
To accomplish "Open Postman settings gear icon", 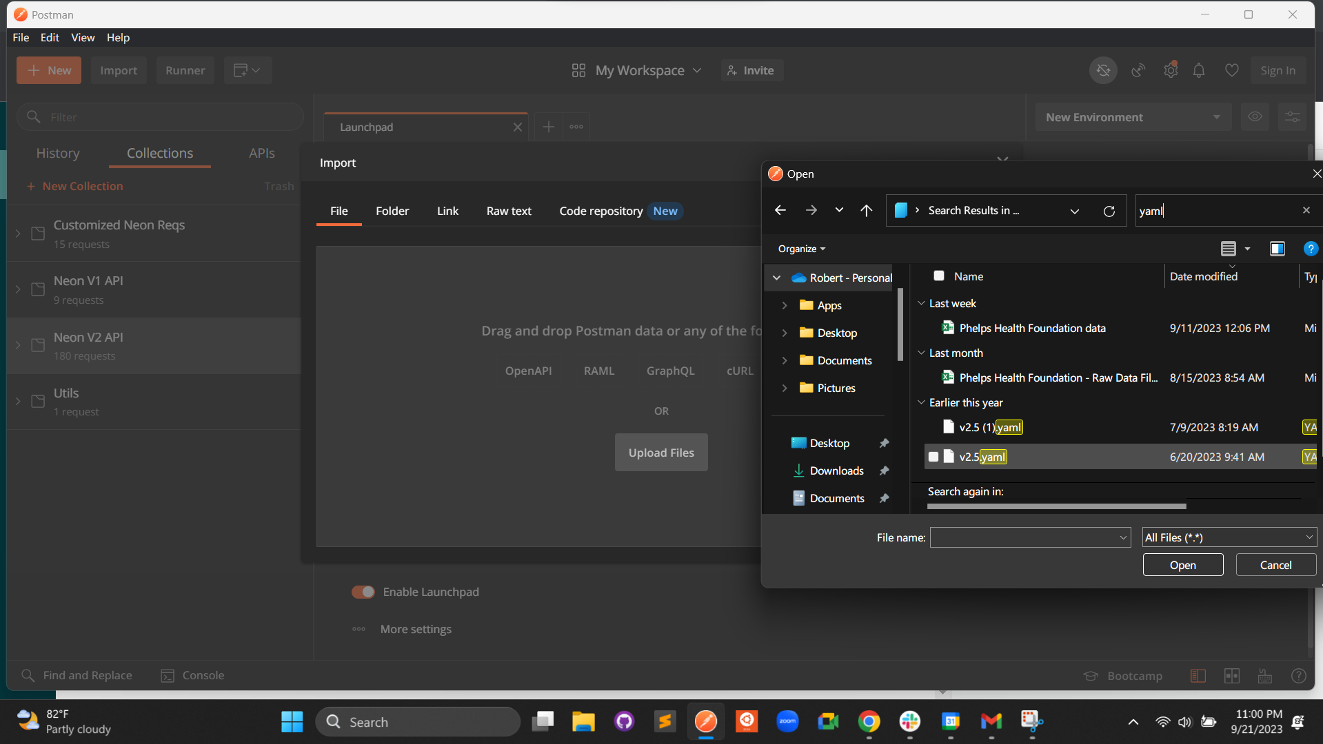I will pos(1171,70).
